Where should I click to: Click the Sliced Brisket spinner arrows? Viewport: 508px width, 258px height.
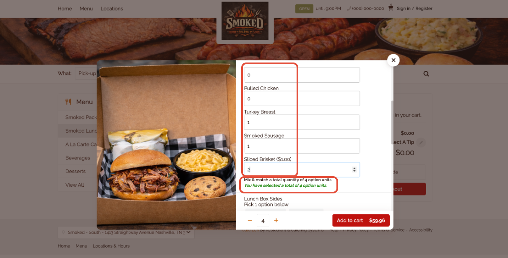354,169
